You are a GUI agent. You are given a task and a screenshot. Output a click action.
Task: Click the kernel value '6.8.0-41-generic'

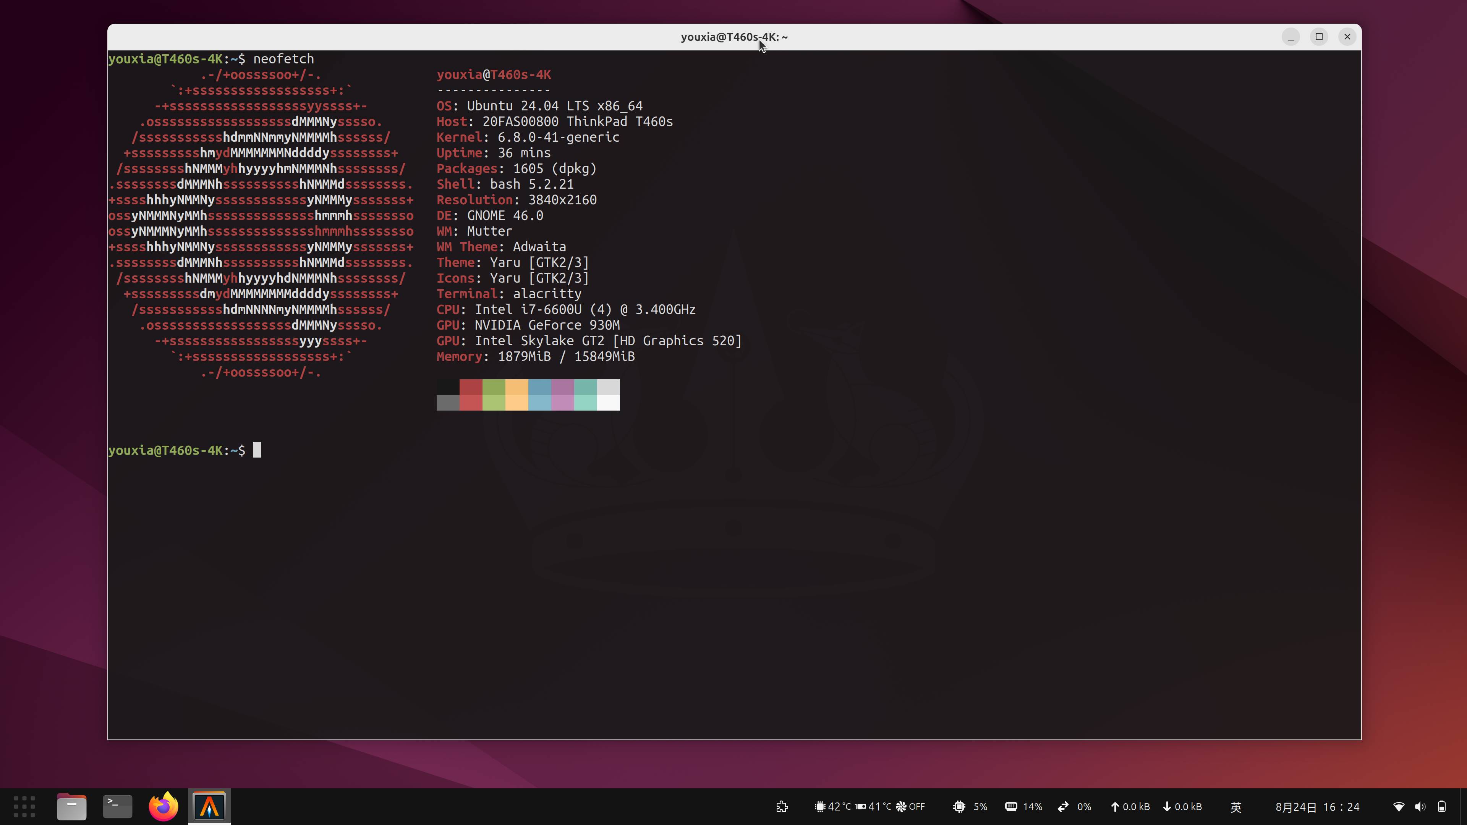coord(559,137)
